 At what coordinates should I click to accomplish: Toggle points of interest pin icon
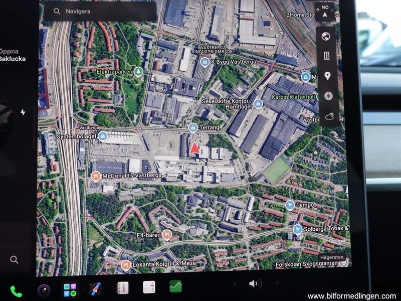[x=327, y=76]
